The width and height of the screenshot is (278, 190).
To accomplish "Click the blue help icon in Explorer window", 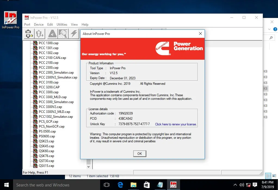I will 275,29.
